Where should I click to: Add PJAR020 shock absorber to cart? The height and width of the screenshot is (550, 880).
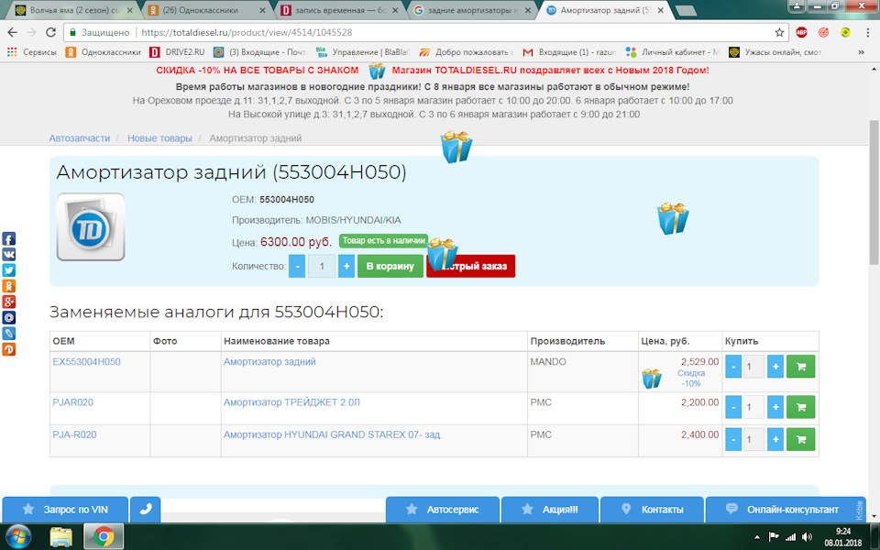point(801,407)
